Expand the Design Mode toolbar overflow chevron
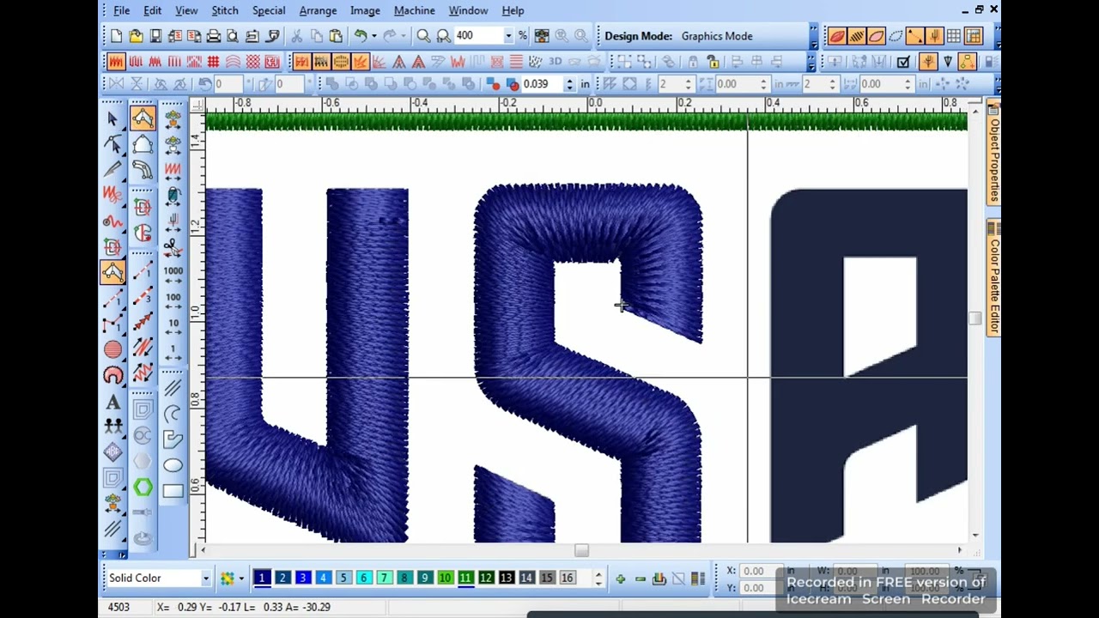The width and height of the screenshot is (1099, 618). click(812, 36)
